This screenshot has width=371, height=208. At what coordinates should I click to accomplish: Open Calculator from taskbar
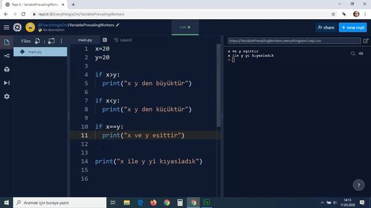[x=180, y=203]
